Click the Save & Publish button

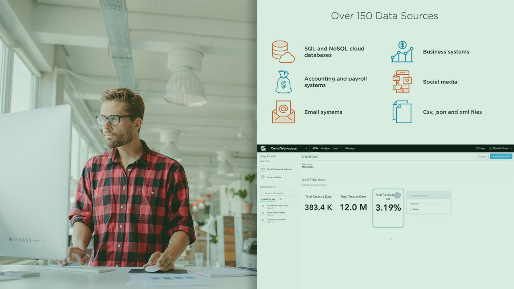coord(501,157)
